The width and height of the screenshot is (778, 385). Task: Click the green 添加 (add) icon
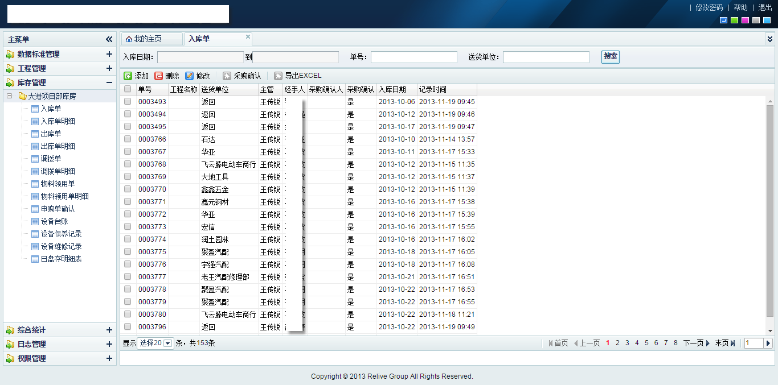click(x=128, y=76)
